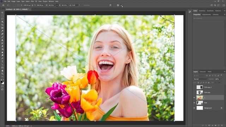Select the Eraser tool
Viewport: 226px width, 127px height.
coord(2,46)
